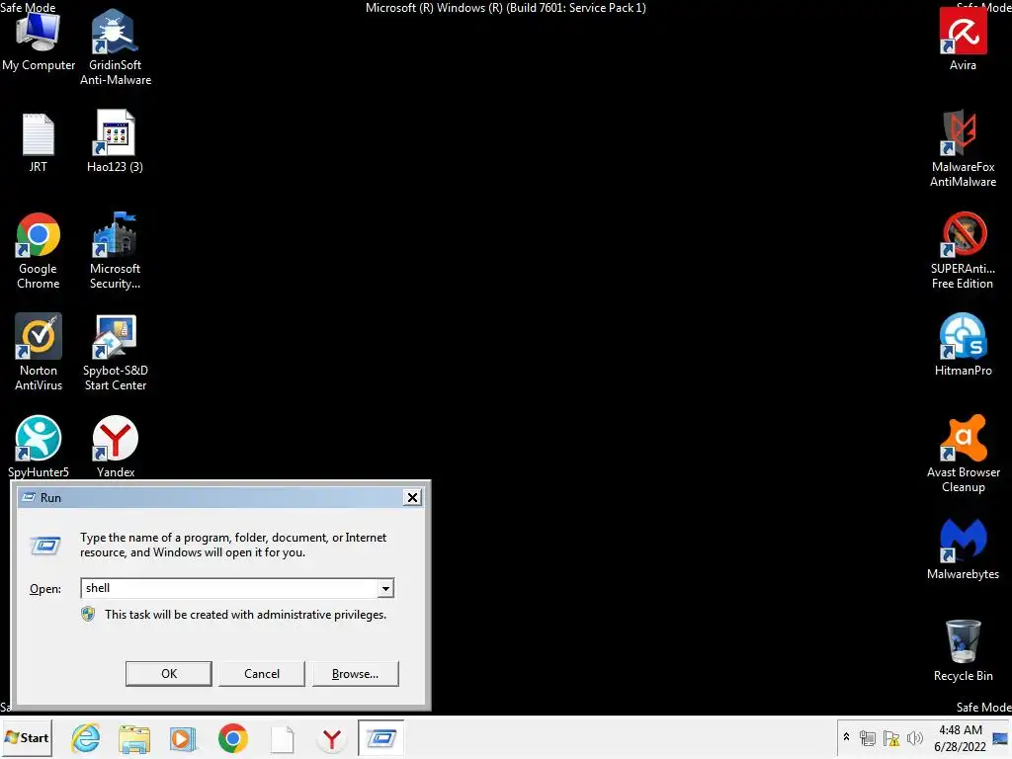Show hidden system tray icons
The image size is (1012, 759).
pyautogui.click(x=846, y=737)
